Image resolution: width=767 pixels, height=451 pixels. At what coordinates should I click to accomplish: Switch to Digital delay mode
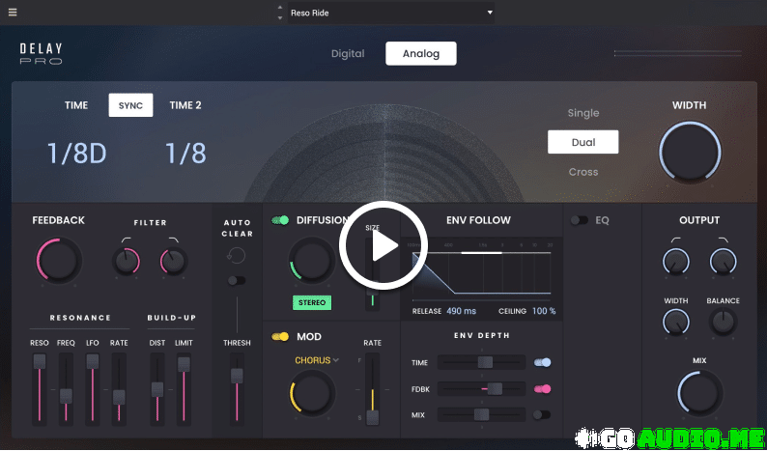pos(348,53)
